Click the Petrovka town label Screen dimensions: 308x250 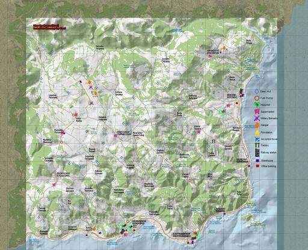(100, 47)
